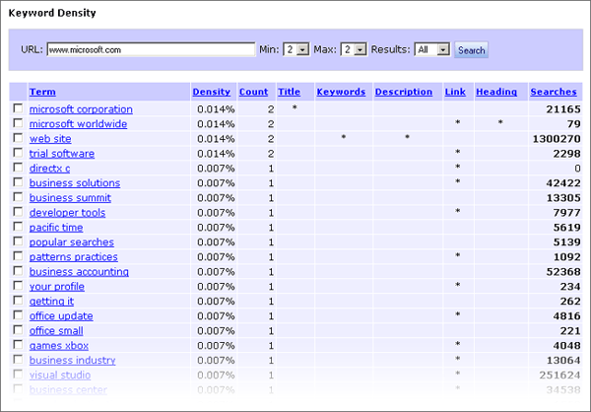Open the popular searches link
This screenshot has width=591, height=412.
pos(72,242)
